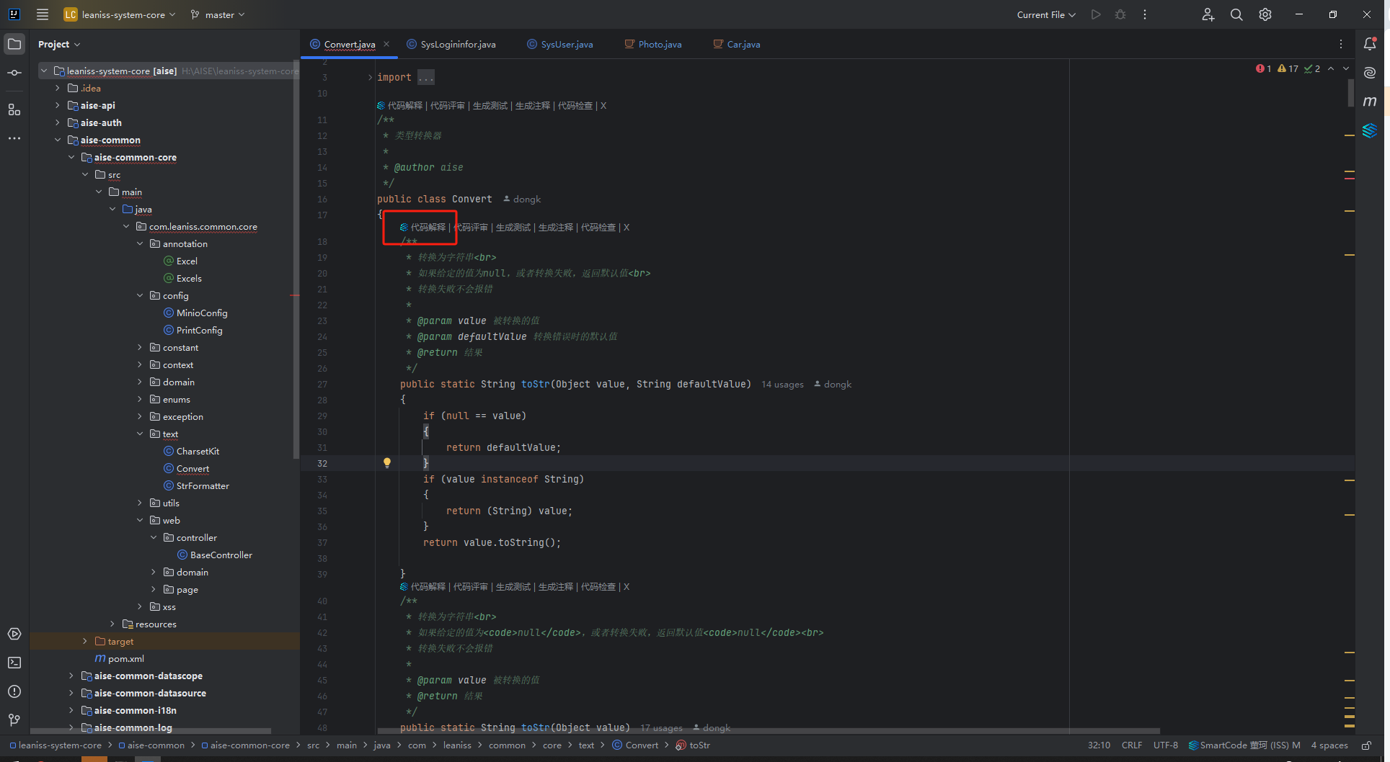
Task: Open the Terminal tool window
Action: (x=14, y=663)
